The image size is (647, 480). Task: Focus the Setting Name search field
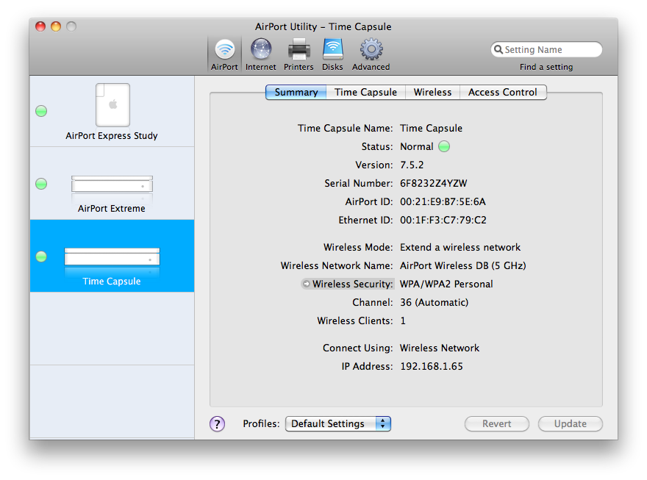pos(546,49)
